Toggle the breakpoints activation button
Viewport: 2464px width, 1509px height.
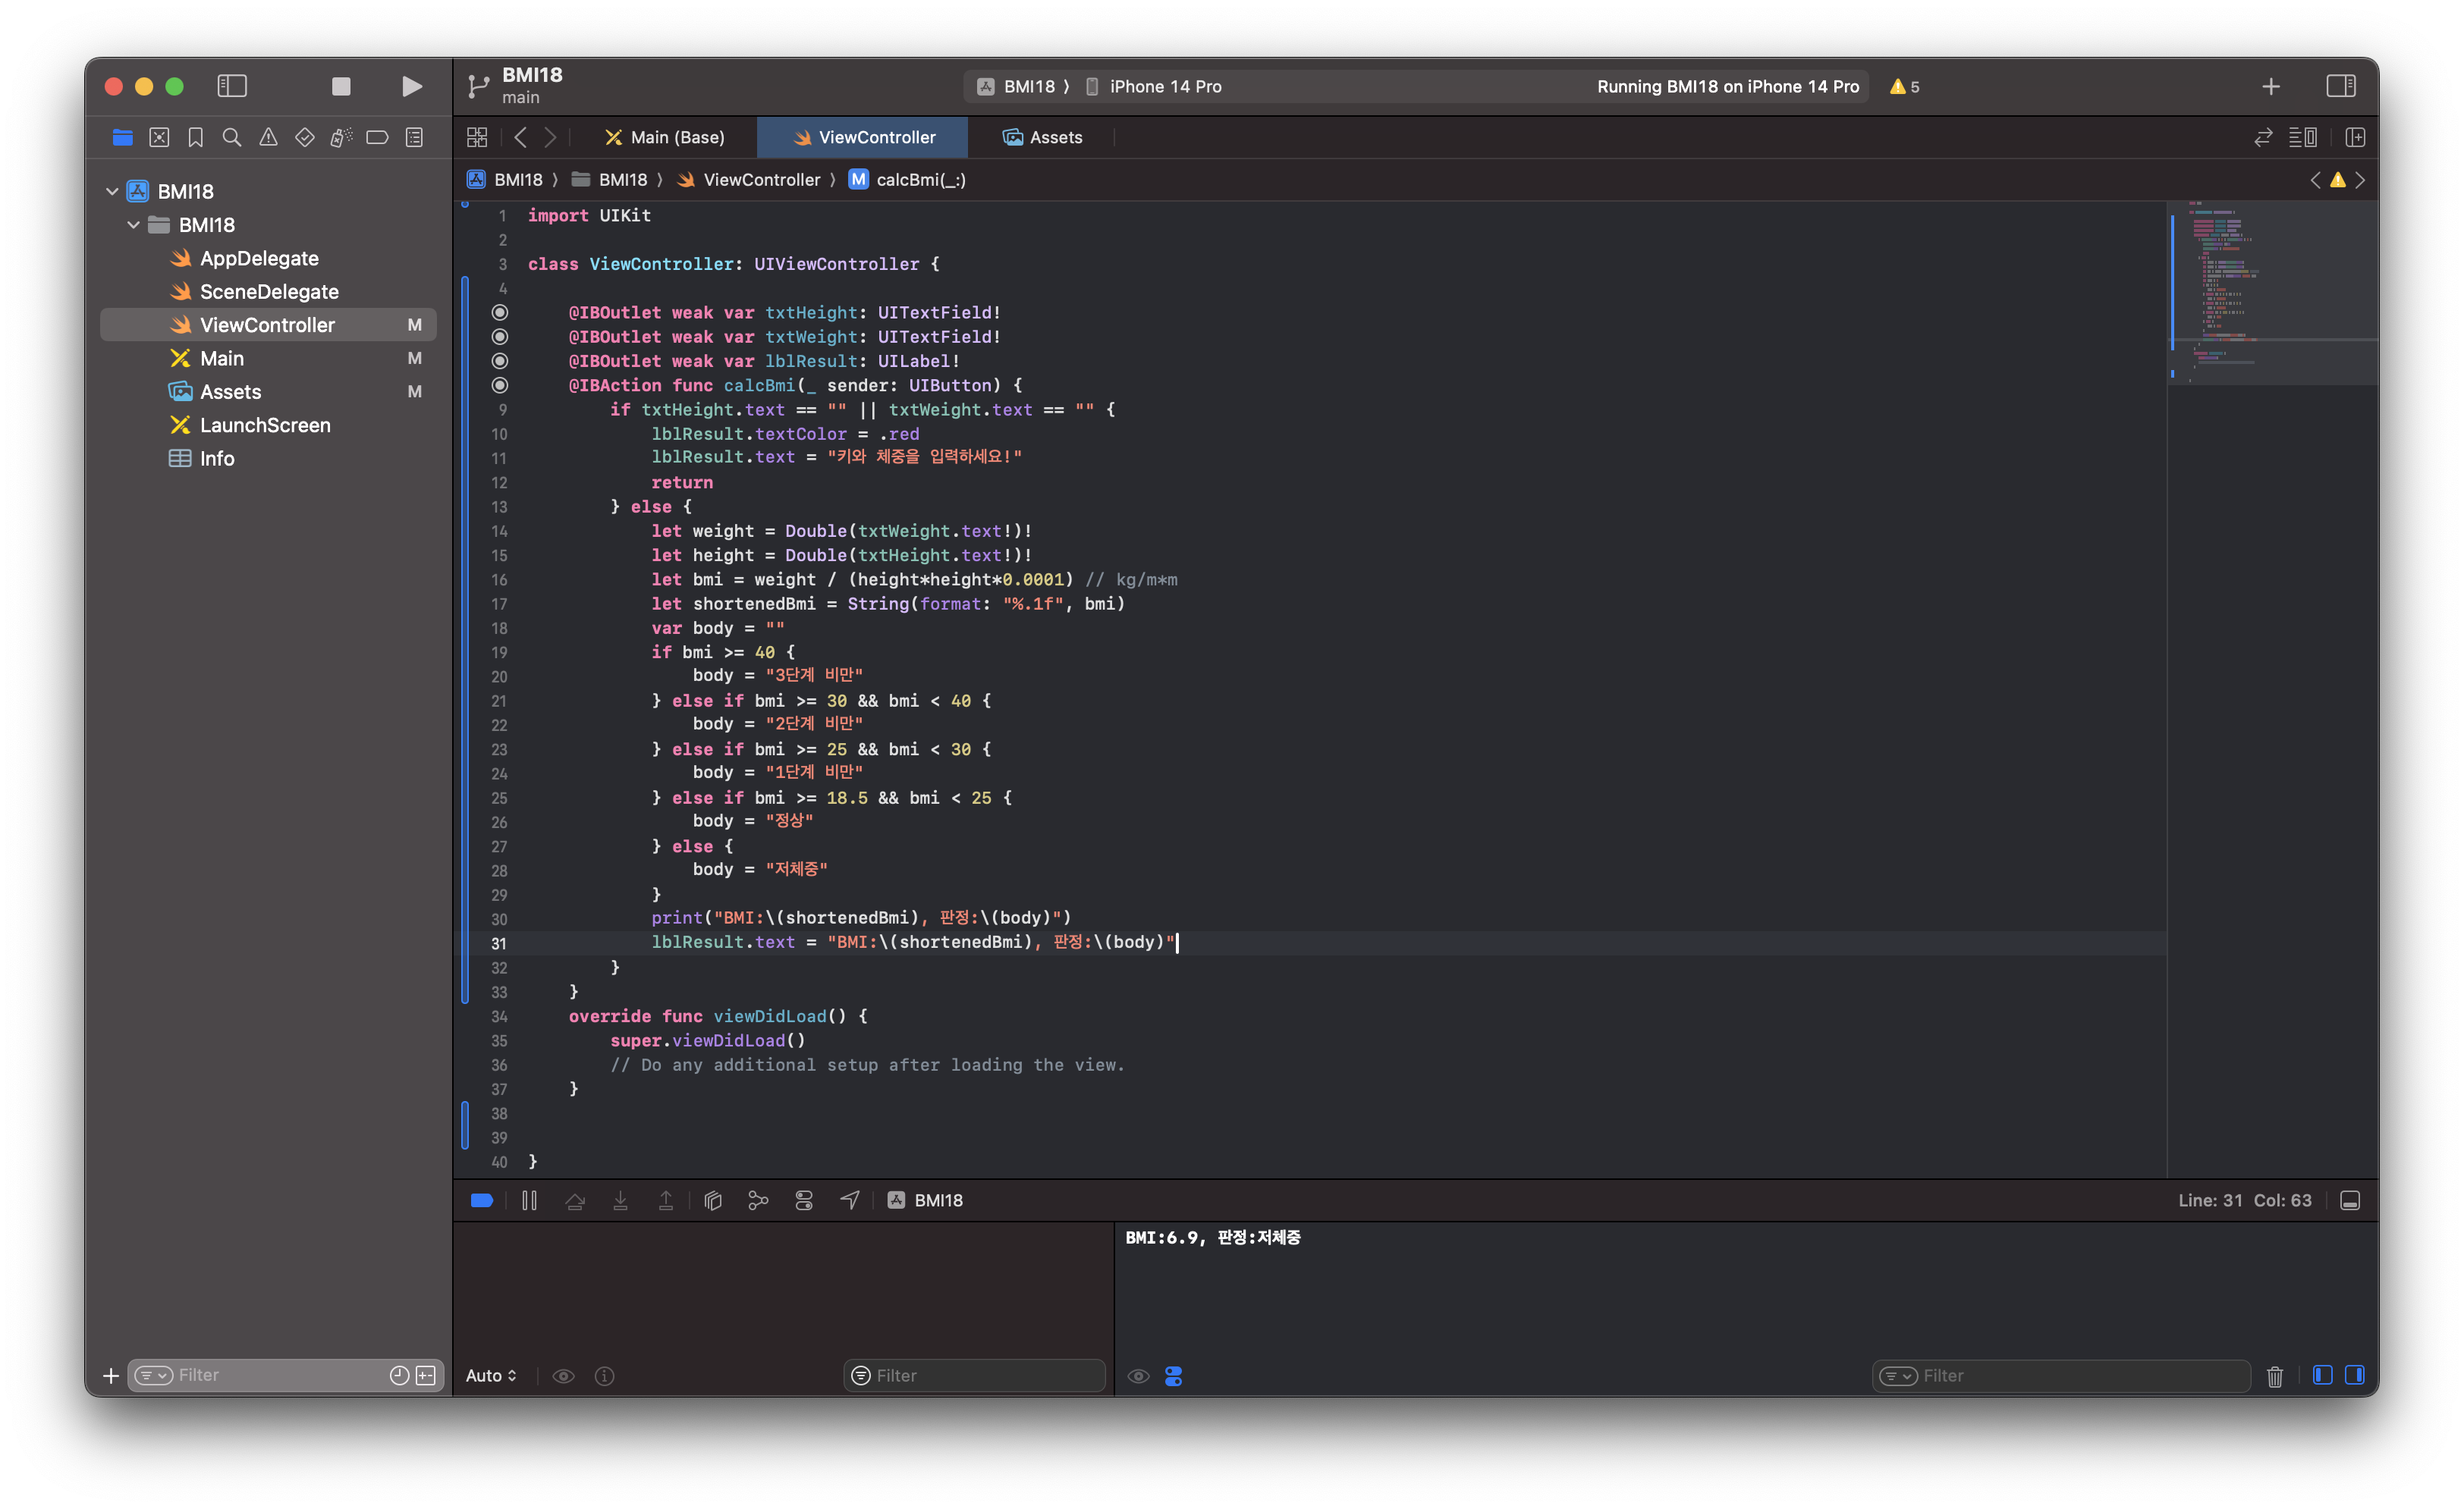click(x=481, y=1200)
